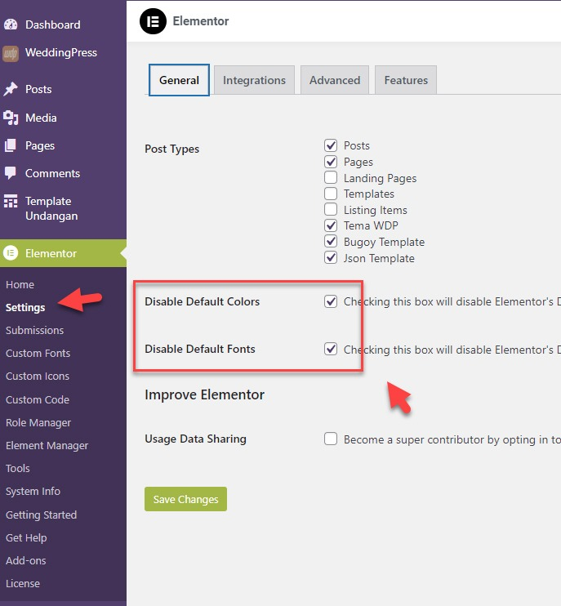Open the WeddingPress menu
561x606 pixels.
tap(63, 53)
